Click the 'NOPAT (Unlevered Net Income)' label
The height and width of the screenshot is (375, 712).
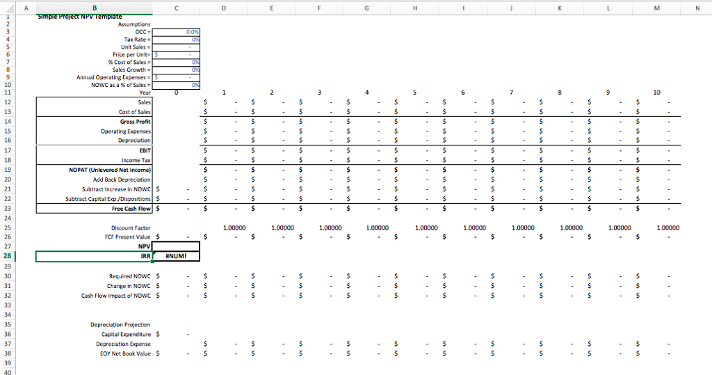tap(110, 170)
